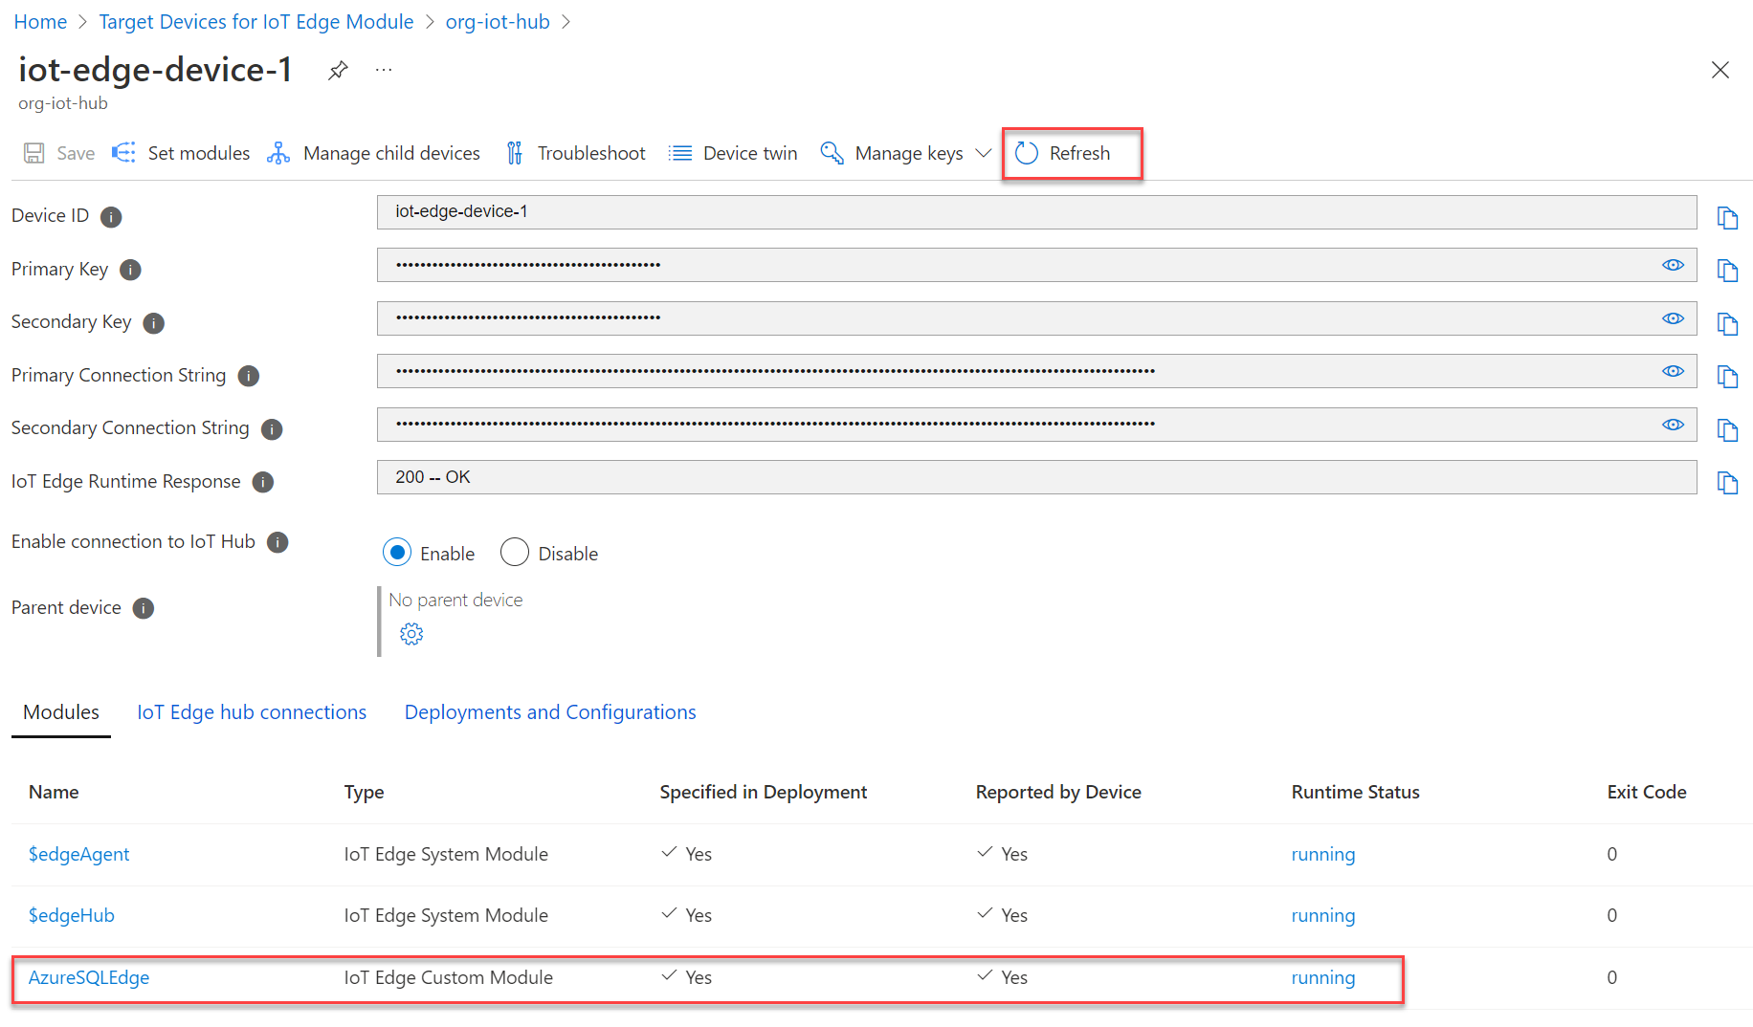This screenshot has width=1753, height=1027.
Task: Click the Name column header
Action: [x=54, y=792]
